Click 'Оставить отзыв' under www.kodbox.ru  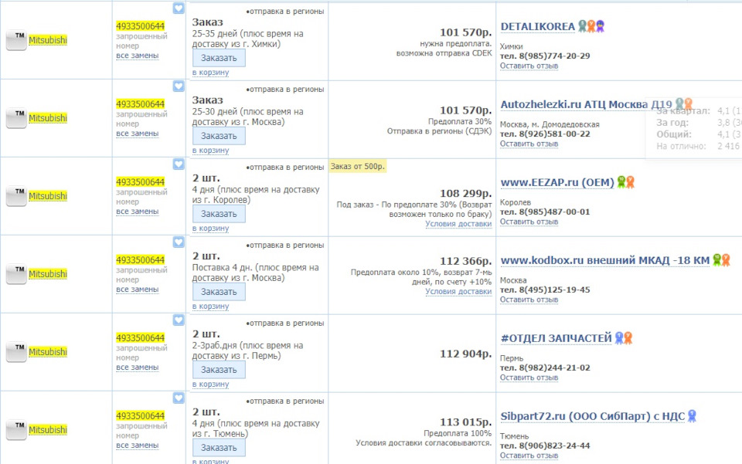click(529, 300)
